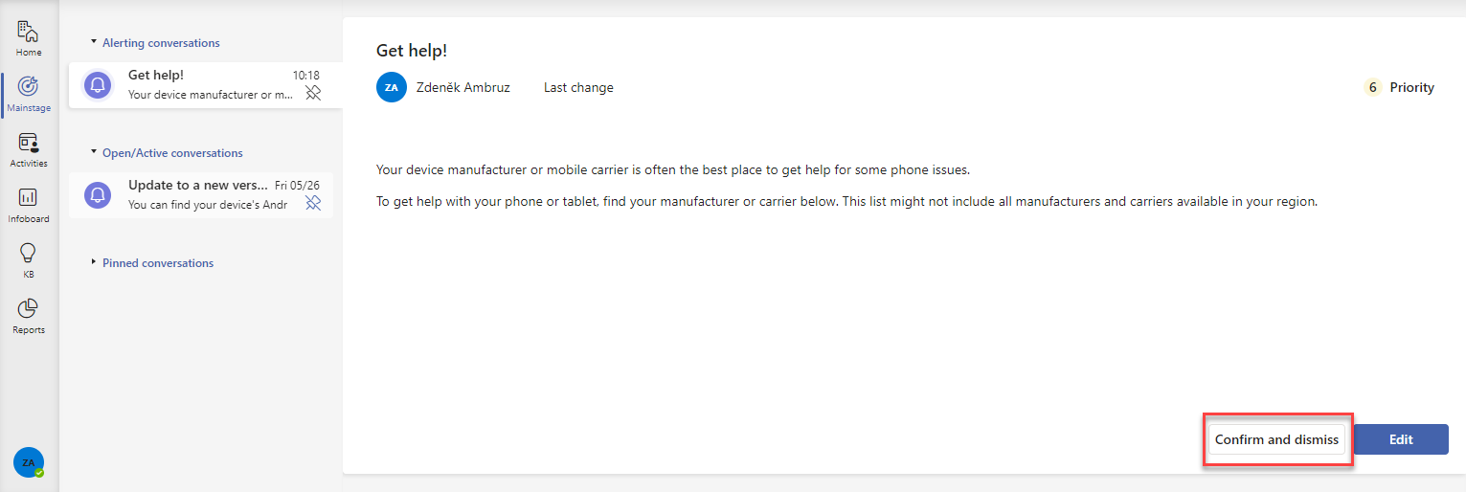Toggle pin on Get help! conversation
Viewport: 1466px width, 492px height.
312,93
